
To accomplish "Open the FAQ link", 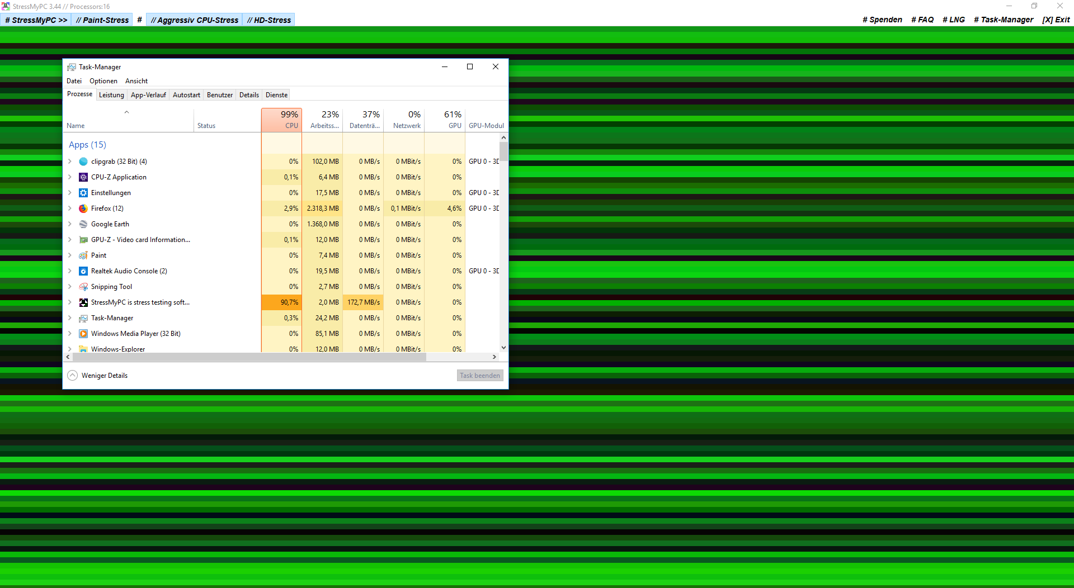I will [x=922, y=20].
